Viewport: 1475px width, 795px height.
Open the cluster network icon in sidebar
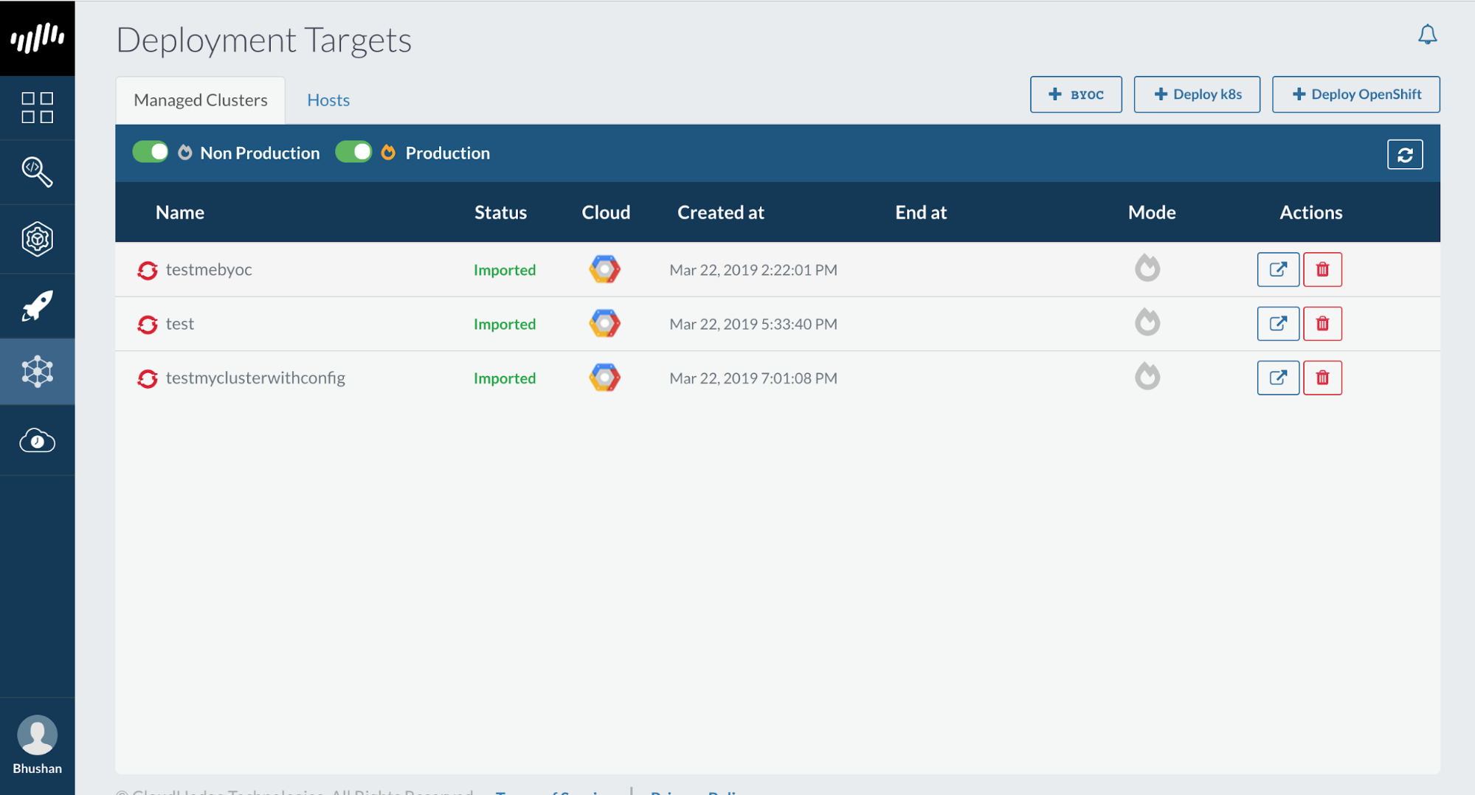coord(38,372)
